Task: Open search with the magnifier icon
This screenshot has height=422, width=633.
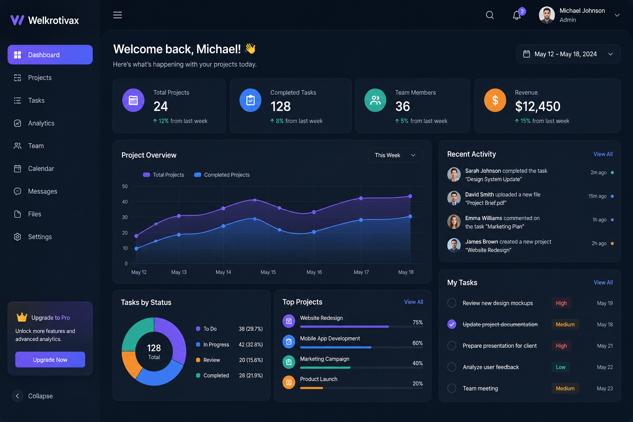Action: pos(490,15)
